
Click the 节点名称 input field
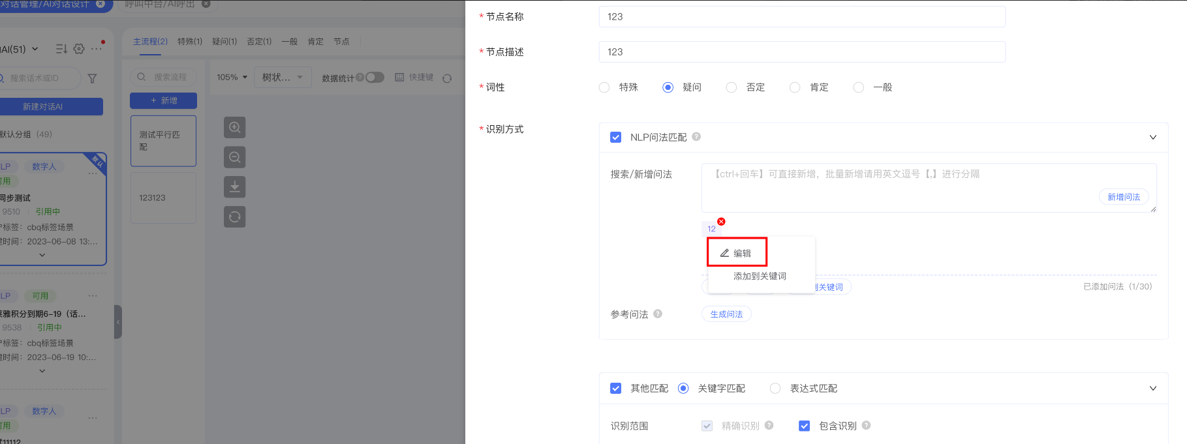coord(801,17)
